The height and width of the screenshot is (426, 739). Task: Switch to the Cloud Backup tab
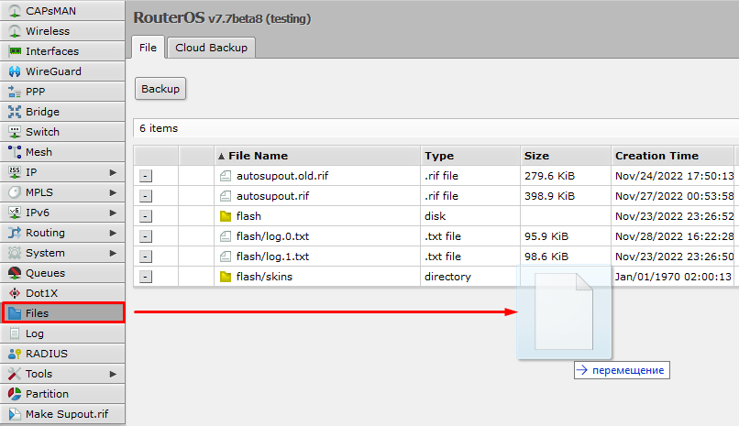211,48
